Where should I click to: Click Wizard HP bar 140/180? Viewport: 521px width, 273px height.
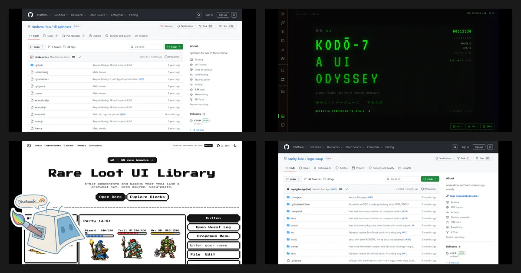(99, 236)
